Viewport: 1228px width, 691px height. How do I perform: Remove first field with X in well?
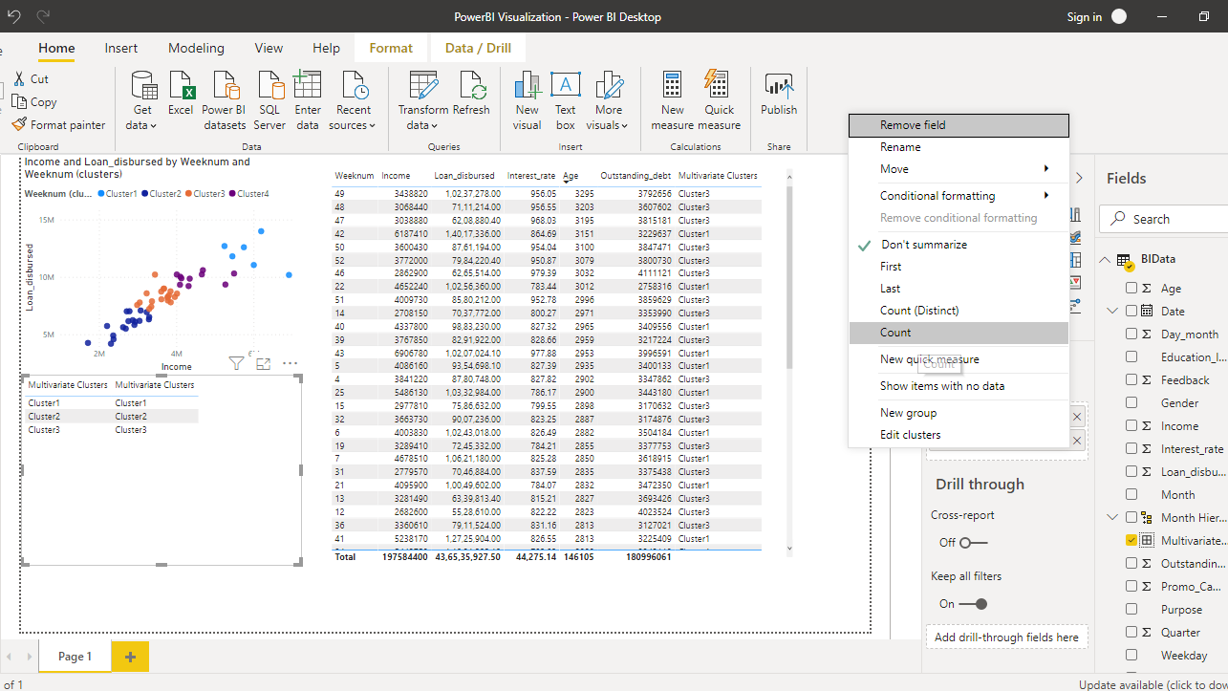[1077, 417]
